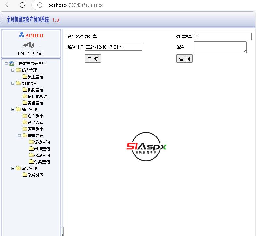Click the localhost:4565/Default.aspx address bar
The width and height of the screenshot is (256, 236).
click(x=75, y=5)
